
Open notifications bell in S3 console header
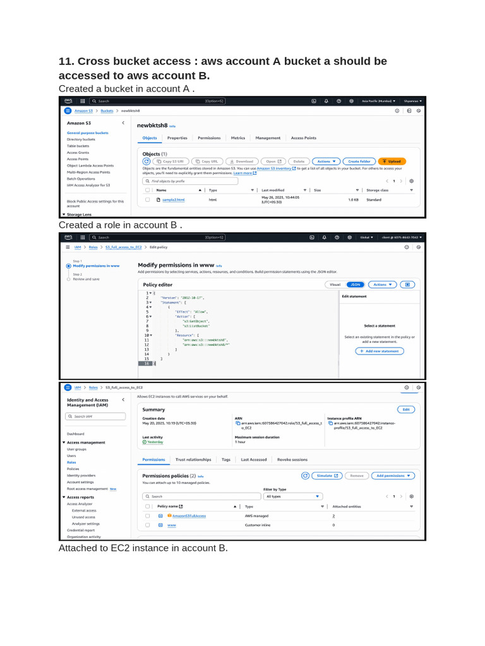[x=326, y=101]
